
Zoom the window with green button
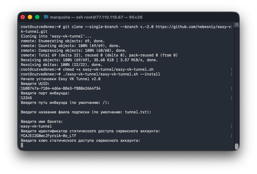point(37,17)
